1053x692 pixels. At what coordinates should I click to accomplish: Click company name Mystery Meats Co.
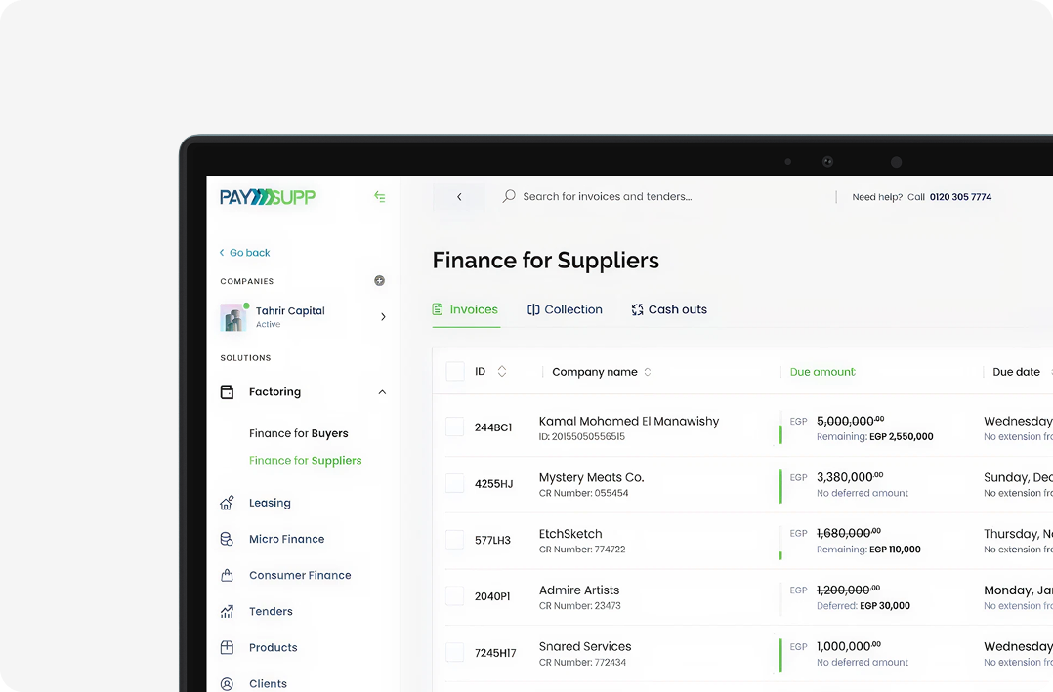coord(592,477)
